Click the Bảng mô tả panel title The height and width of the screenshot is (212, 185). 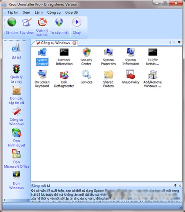41,186
